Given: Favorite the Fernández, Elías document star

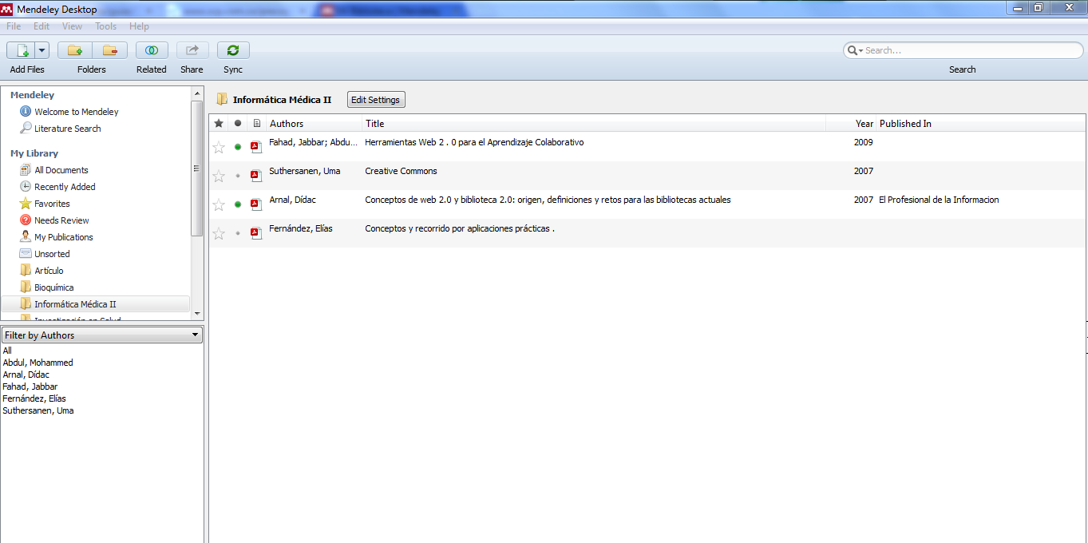Looking at the screenshot, I should click(x=219, y=233).
